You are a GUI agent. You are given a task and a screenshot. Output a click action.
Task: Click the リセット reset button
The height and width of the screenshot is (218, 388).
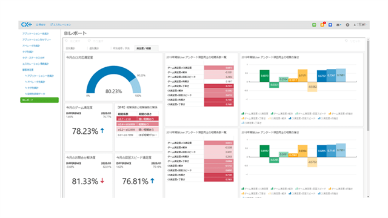[353, 41]
